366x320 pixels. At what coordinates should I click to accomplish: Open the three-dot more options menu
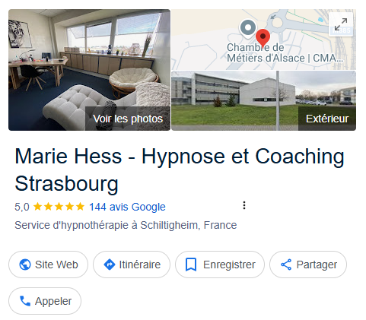[x=244, y=205]
